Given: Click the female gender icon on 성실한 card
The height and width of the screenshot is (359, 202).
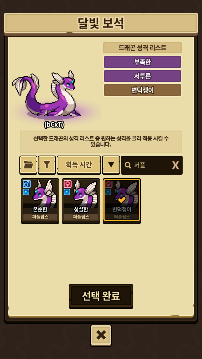Looking at the screenshot, I should click(x=68, y=184).
